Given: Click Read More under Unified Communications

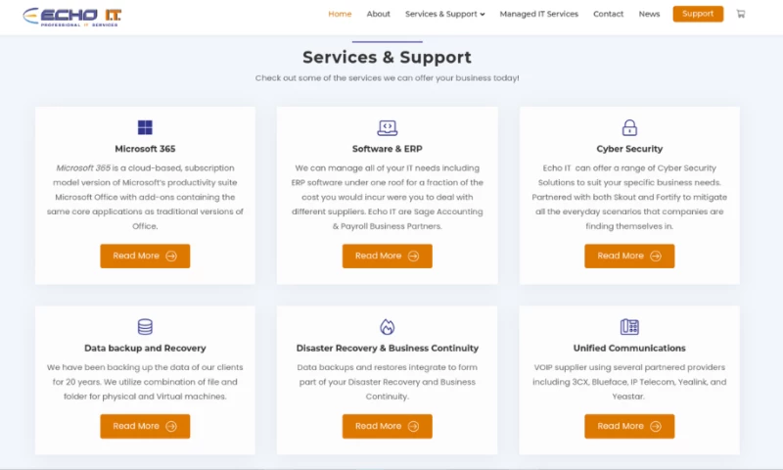Looking at the screenshot, I should tap(629, 426).
